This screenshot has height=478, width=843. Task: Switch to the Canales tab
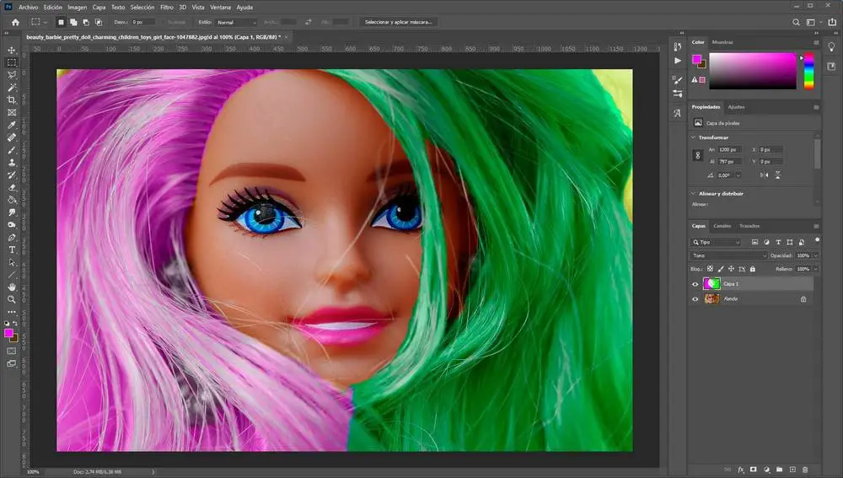coord(722,226)
